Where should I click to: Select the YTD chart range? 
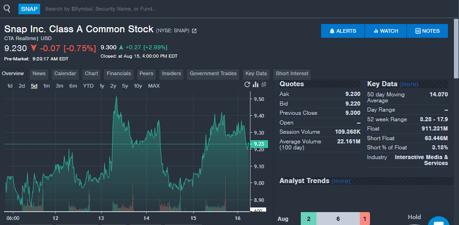coord(88,86)
